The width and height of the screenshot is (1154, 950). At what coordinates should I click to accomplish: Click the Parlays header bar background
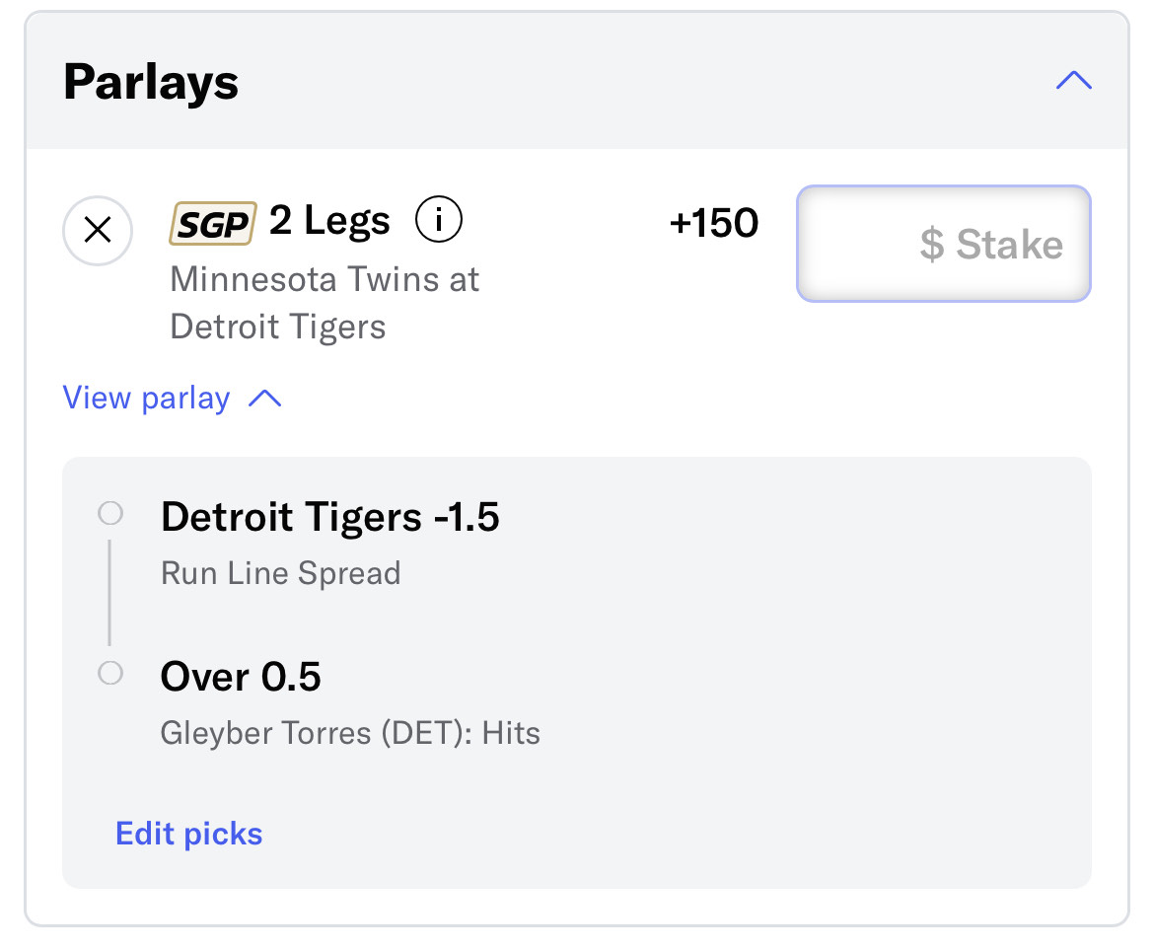577,81
